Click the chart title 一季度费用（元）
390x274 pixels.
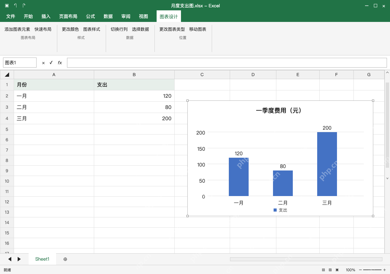click(279, 111)
